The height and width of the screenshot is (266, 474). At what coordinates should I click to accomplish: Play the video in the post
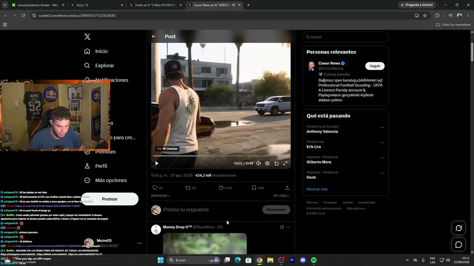[x=157, y=163]
